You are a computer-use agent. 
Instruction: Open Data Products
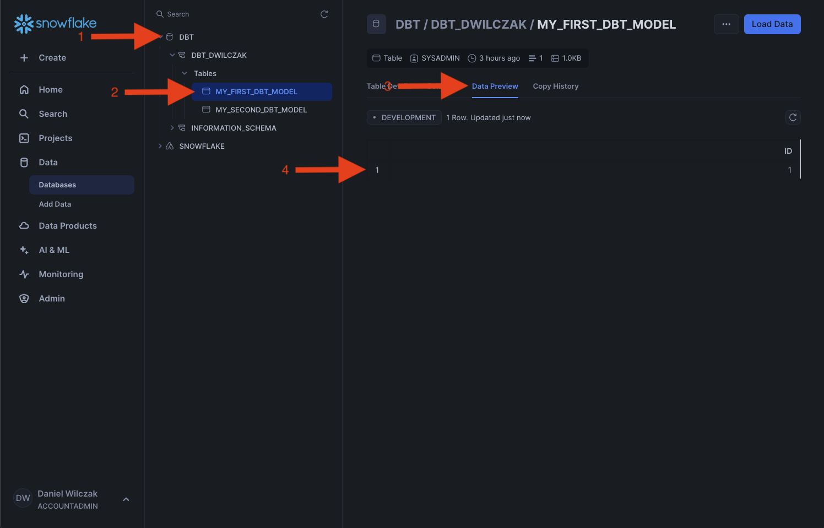click(68, 226)
